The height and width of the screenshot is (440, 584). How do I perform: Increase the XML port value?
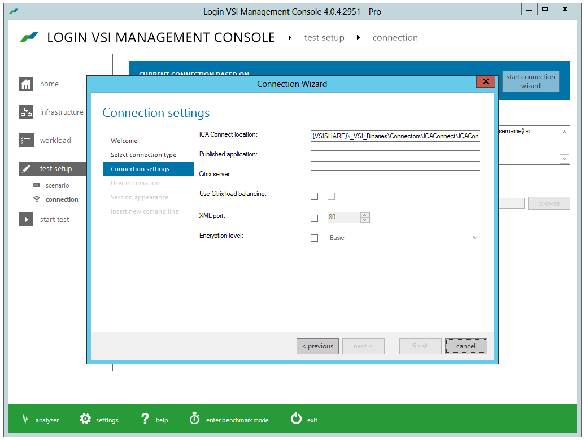tap(365, 215)
